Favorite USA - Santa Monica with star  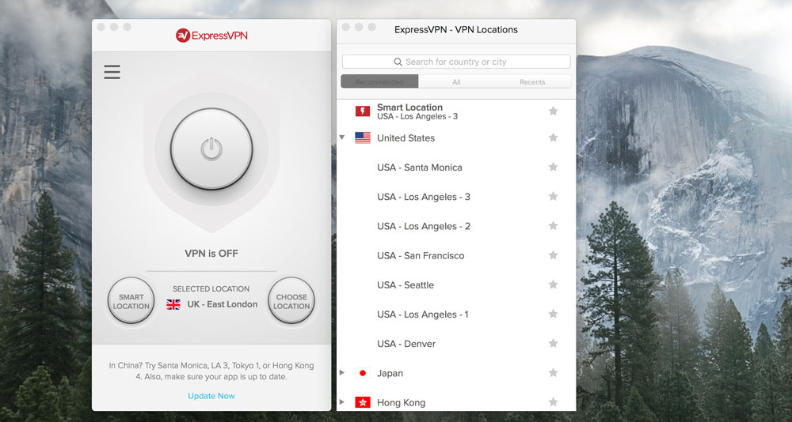tap(553, 167)
